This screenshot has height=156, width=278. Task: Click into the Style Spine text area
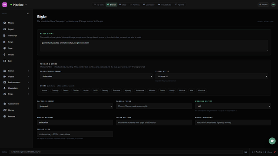pos(154,45)
